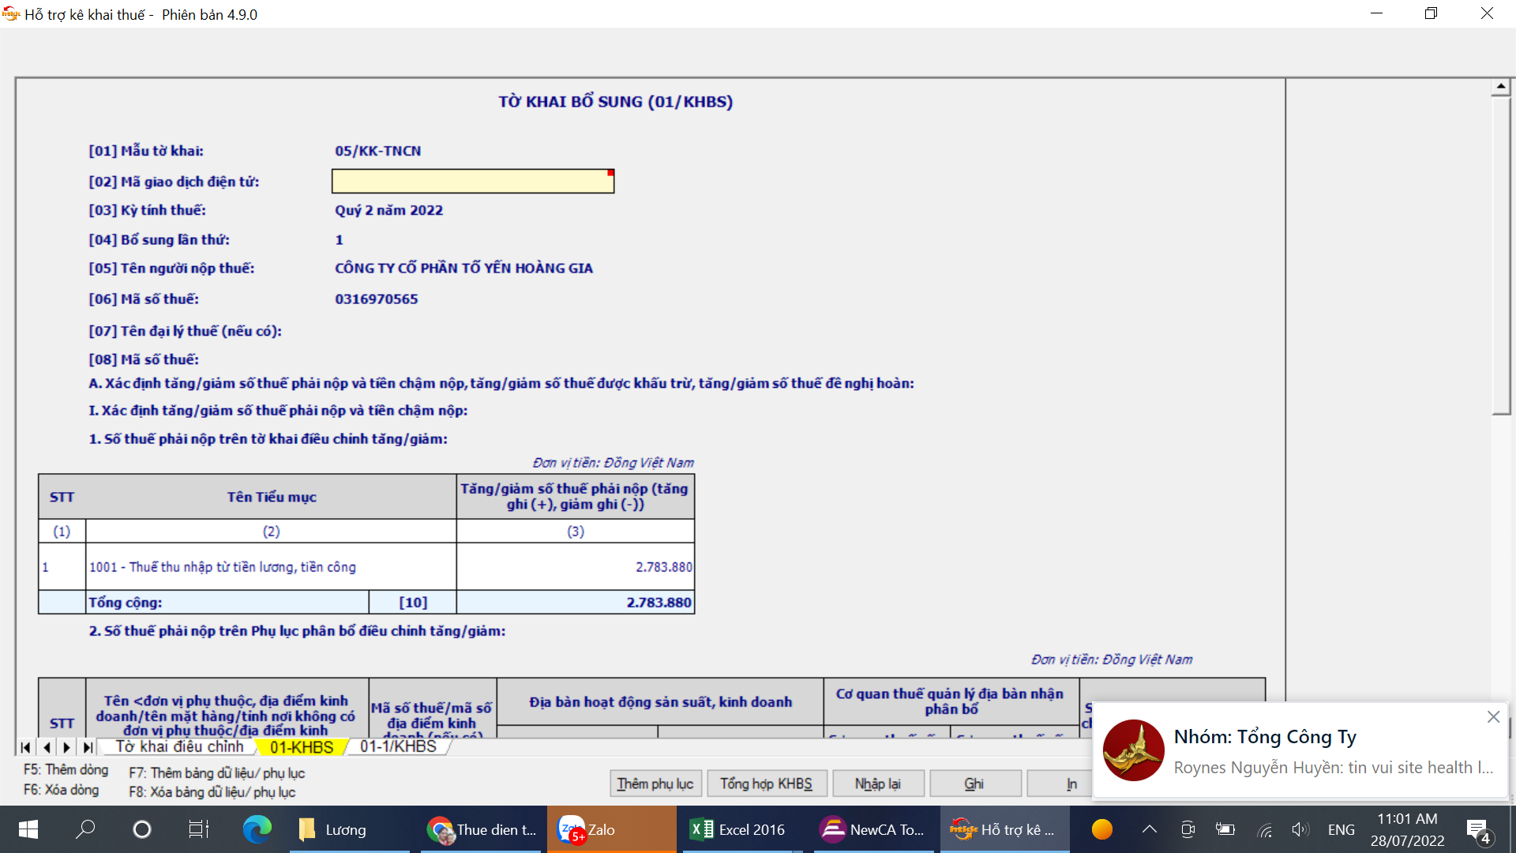Dismiss the Zalo notification popup
Screen dimensions: 1516x853
point(1493,717)
